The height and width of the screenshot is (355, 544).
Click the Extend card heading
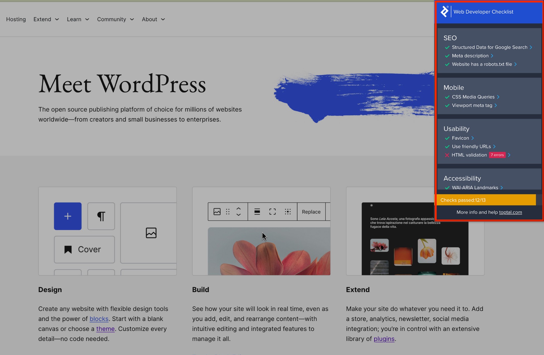[x=358, y=290]
